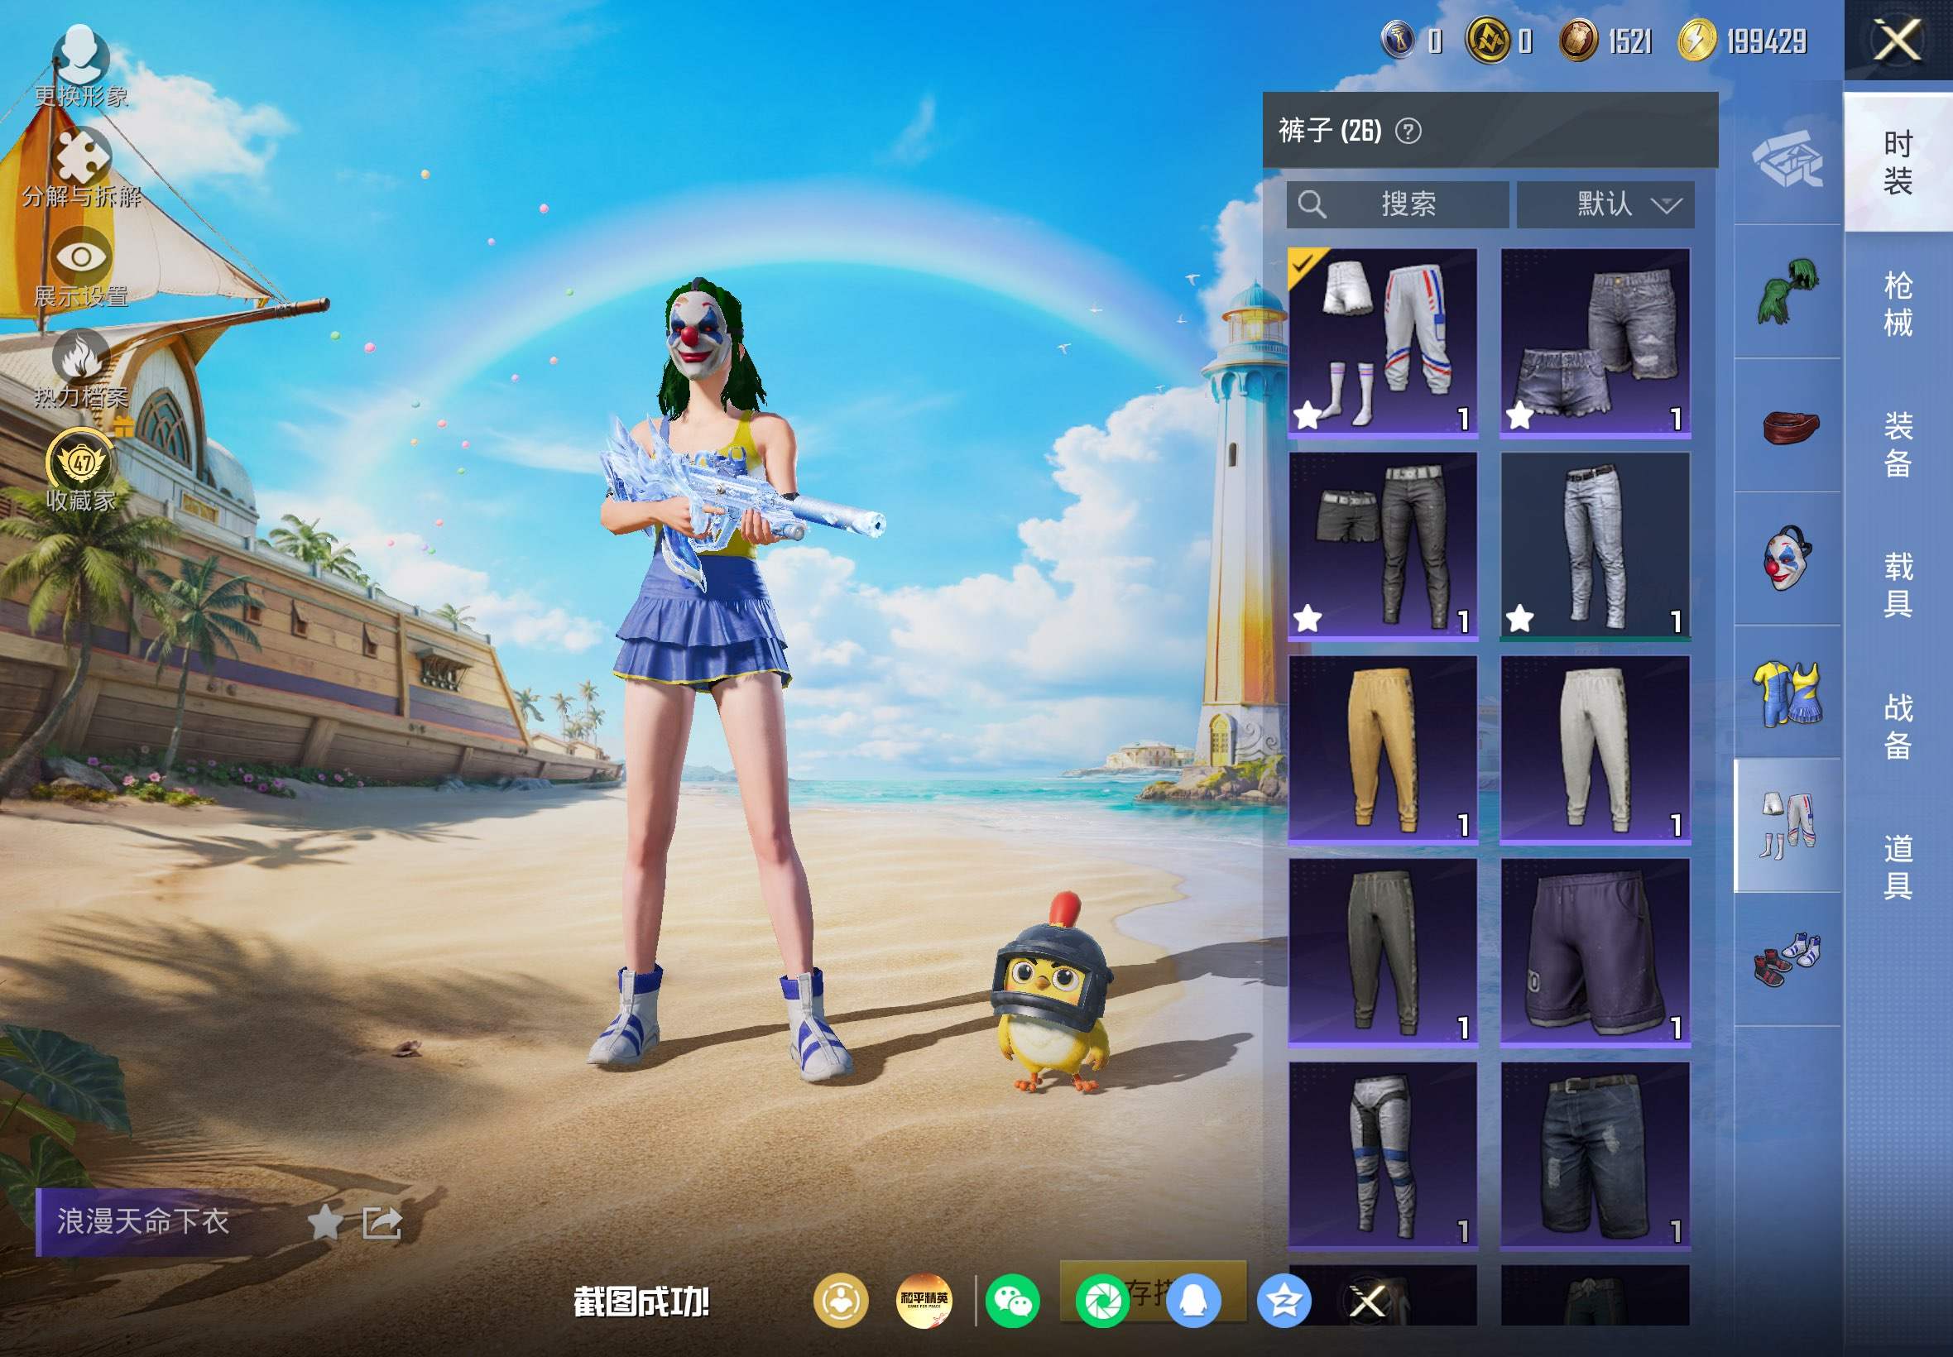1953x1357 pixels.
Task: Switch to the 时装 tab
Action: pos(1898,162)
